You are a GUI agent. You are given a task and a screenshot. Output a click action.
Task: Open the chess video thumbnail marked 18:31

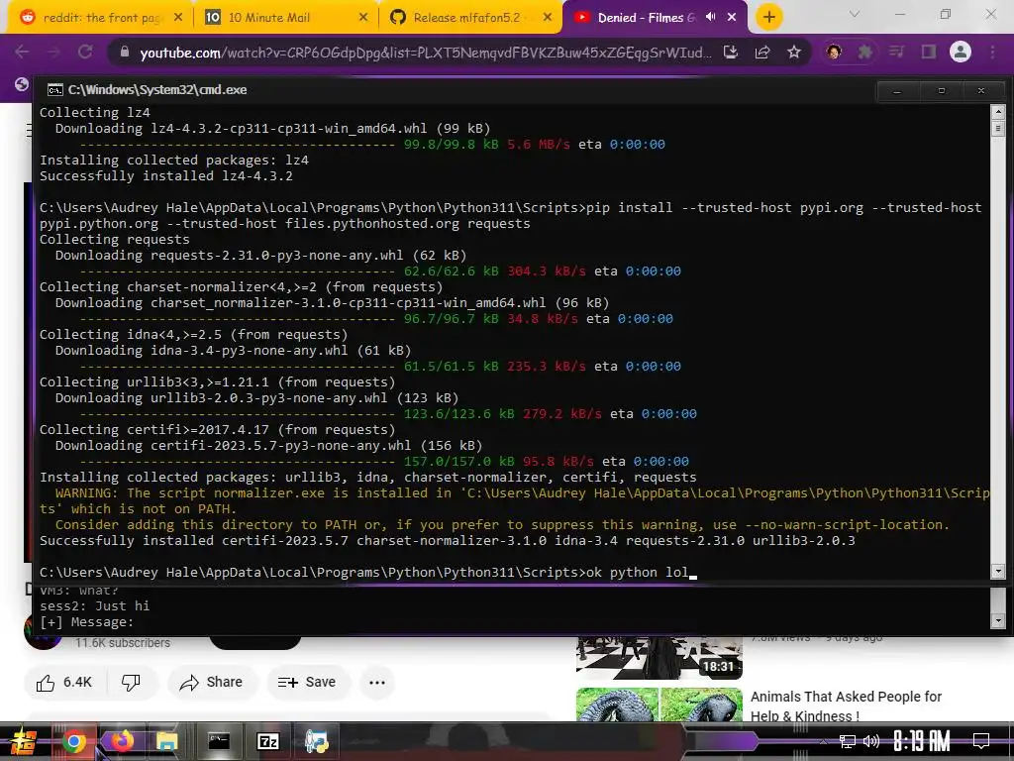pos(659,658)
